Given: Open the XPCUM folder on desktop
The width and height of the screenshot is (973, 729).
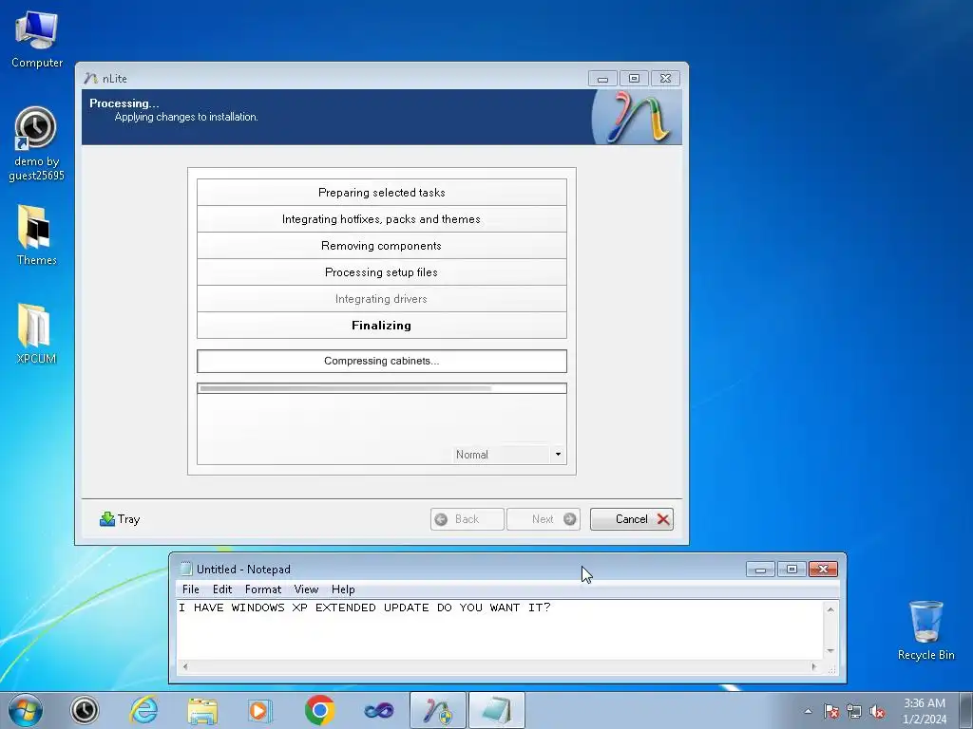Looking at the screenshot, I should pos(36,333).
